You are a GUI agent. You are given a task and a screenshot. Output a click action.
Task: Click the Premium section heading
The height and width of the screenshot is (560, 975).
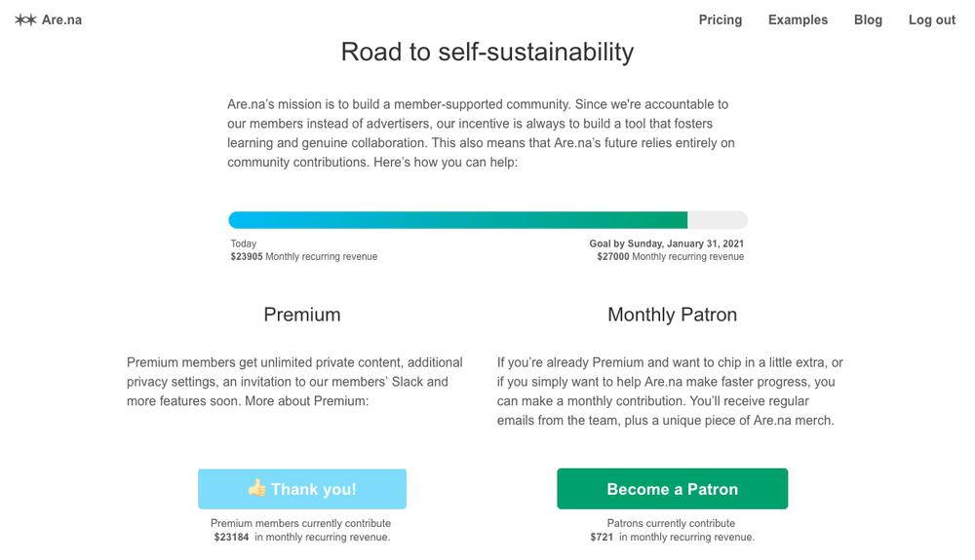coord(302,315)
